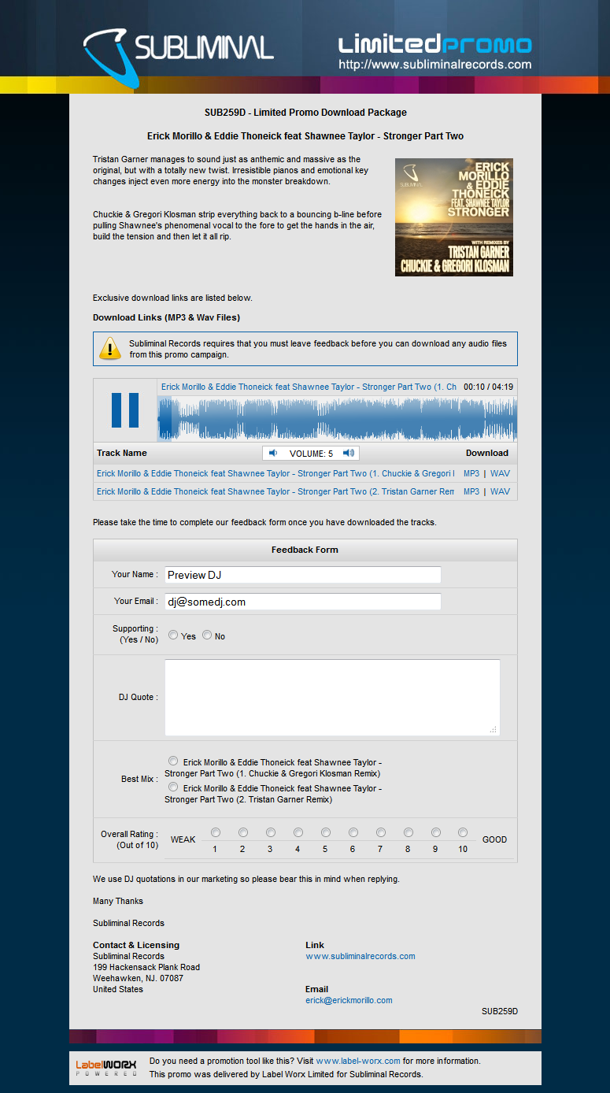
Task: Click the GOOD rating label
Action: 494,839
